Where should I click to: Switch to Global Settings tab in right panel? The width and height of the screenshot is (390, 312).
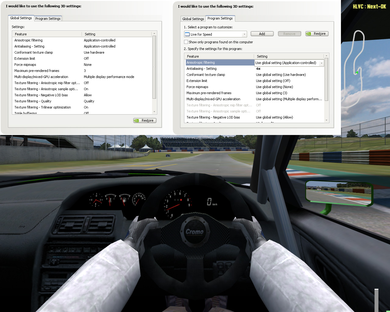[x=193, y=19]
